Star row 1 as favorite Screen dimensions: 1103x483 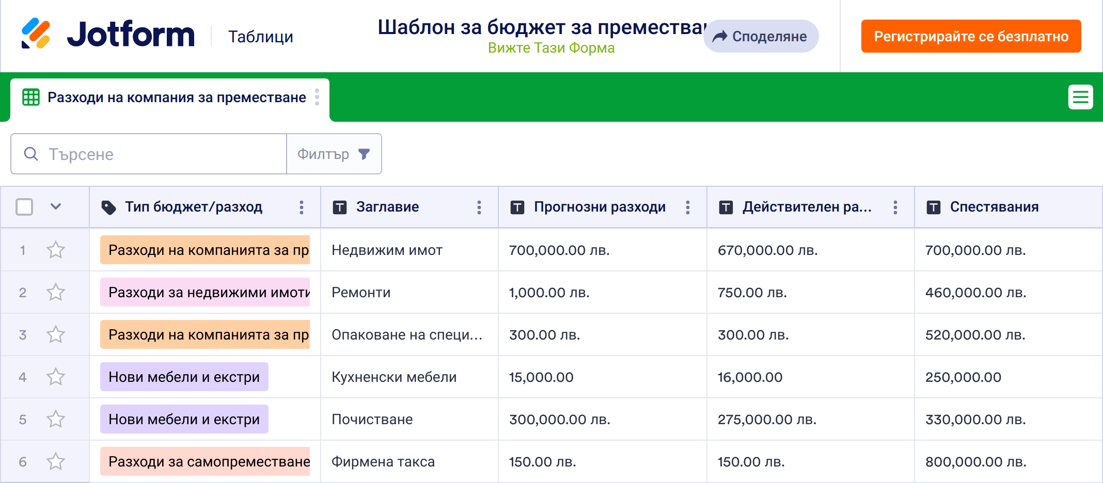[56, 250]
